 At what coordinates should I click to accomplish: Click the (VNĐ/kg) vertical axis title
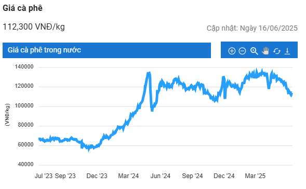click(x=7, y=115)
